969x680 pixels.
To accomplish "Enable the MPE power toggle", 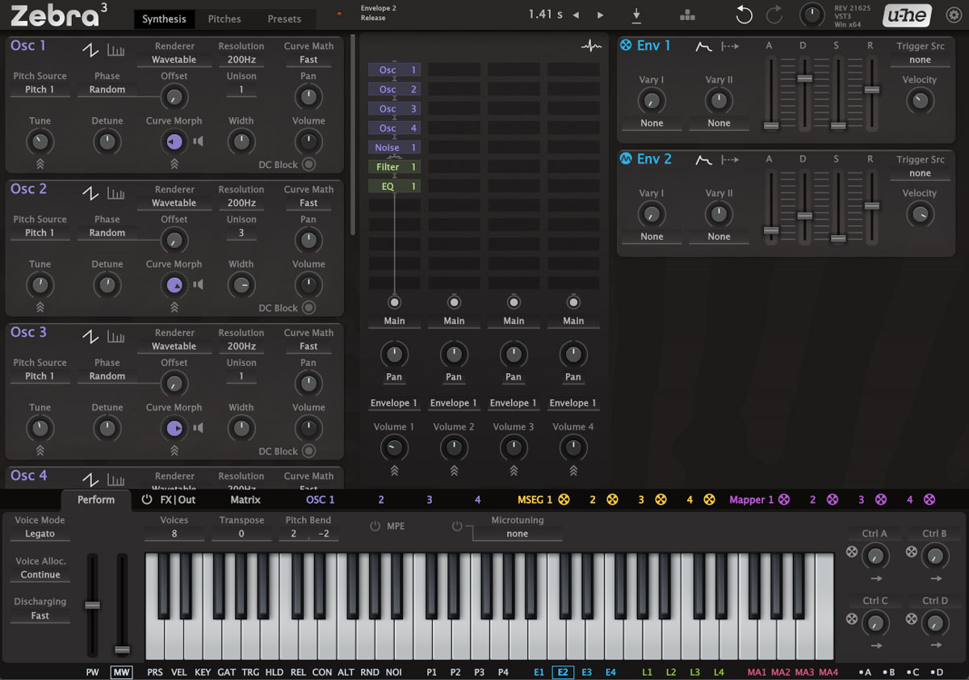I will [x=375, y=527].
